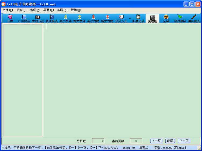This screenshot has width=202, height=151.
Task: Open the 拓展(E) menu
Action: (x=62, y=10)
